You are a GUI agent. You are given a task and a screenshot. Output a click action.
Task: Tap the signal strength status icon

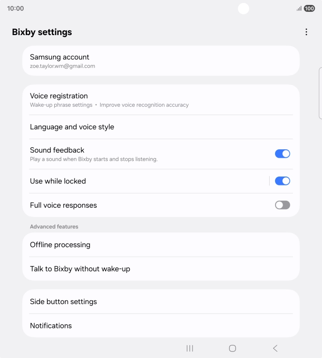[x=299, y=8]
